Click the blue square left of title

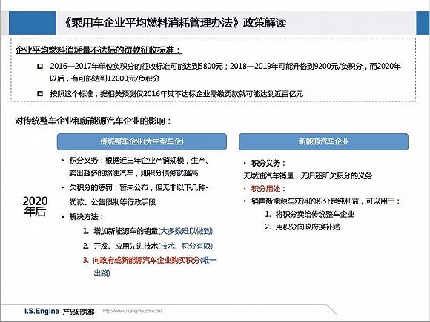(x=33, y=23)
